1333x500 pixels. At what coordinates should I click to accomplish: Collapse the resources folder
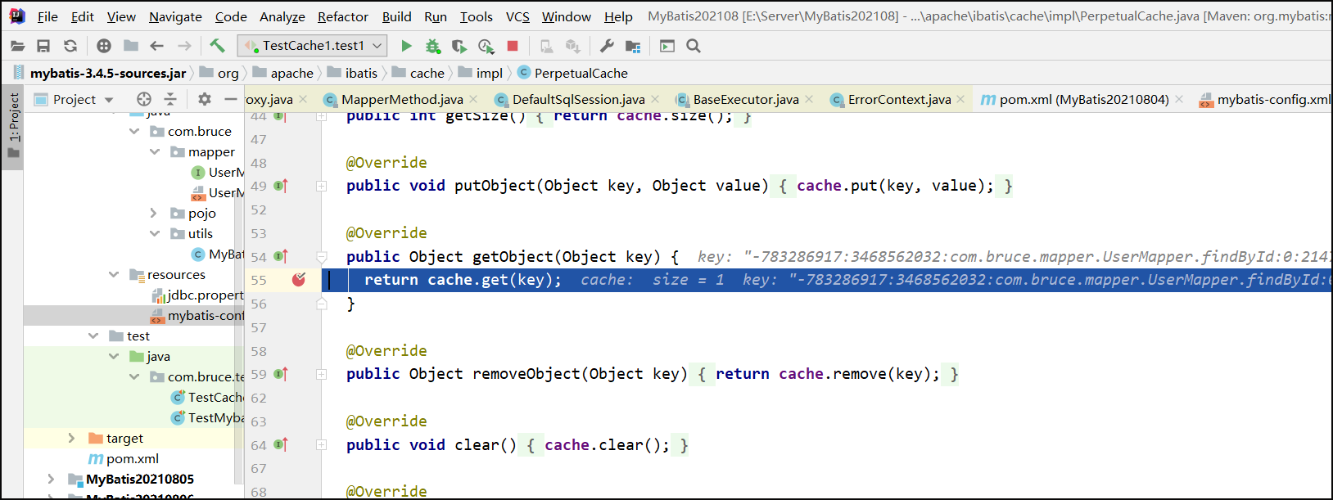[114, 274]
